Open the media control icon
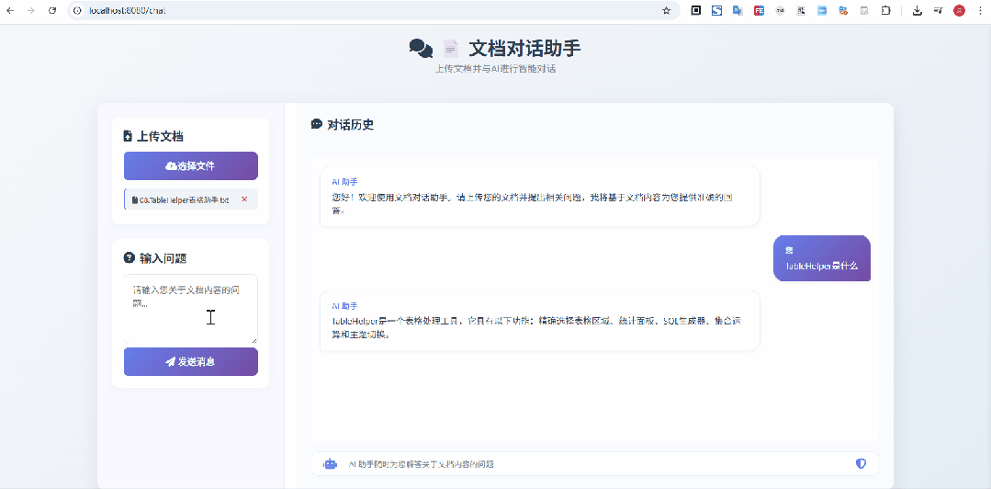Viewport: 991px width, 489px height. (x=939, y=11)
